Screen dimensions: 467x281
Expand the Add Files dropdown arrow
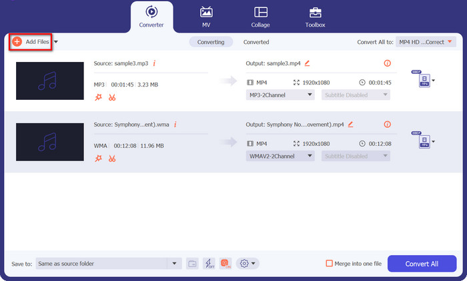click(x=55, y=42)
